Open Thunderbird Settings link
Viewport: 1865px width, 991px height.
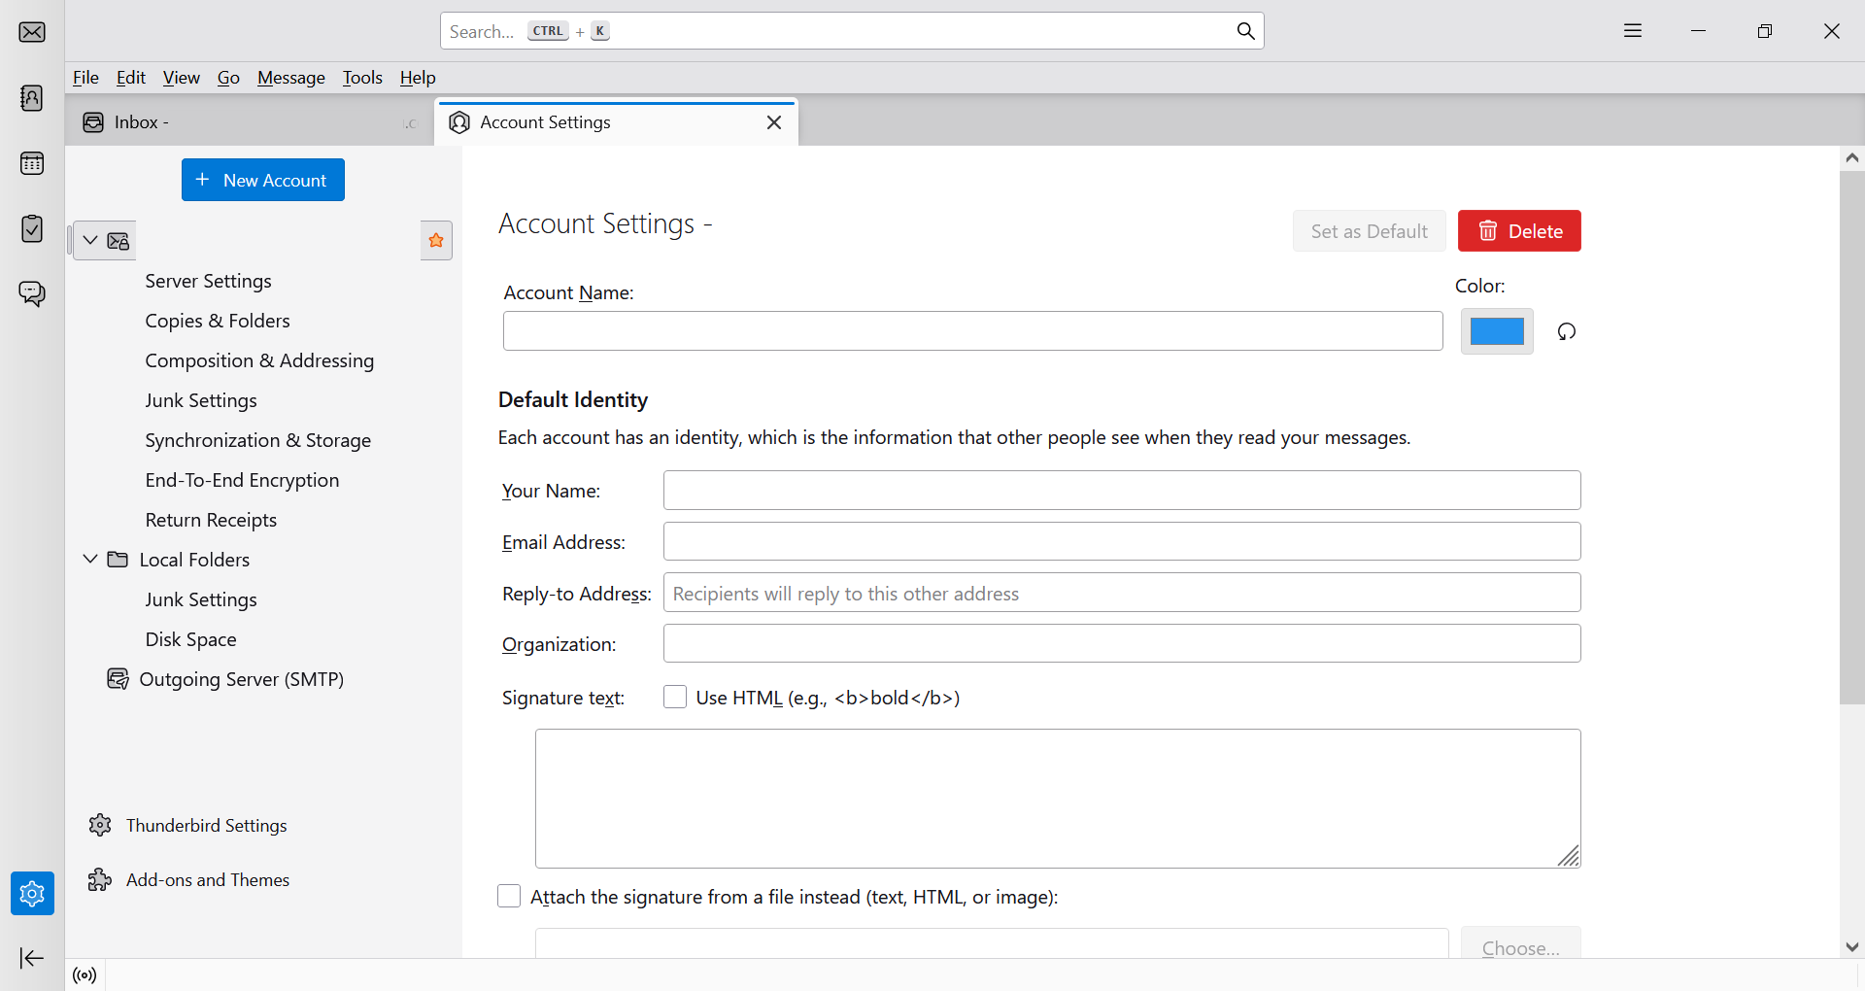[207, 825]
